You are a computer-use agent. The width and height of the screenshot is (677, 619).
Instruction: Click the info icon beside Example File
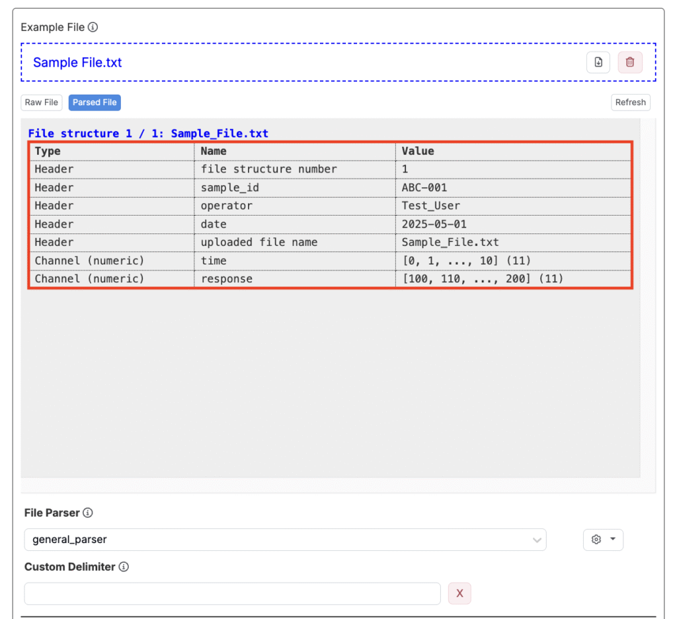[x=93, y=27]
